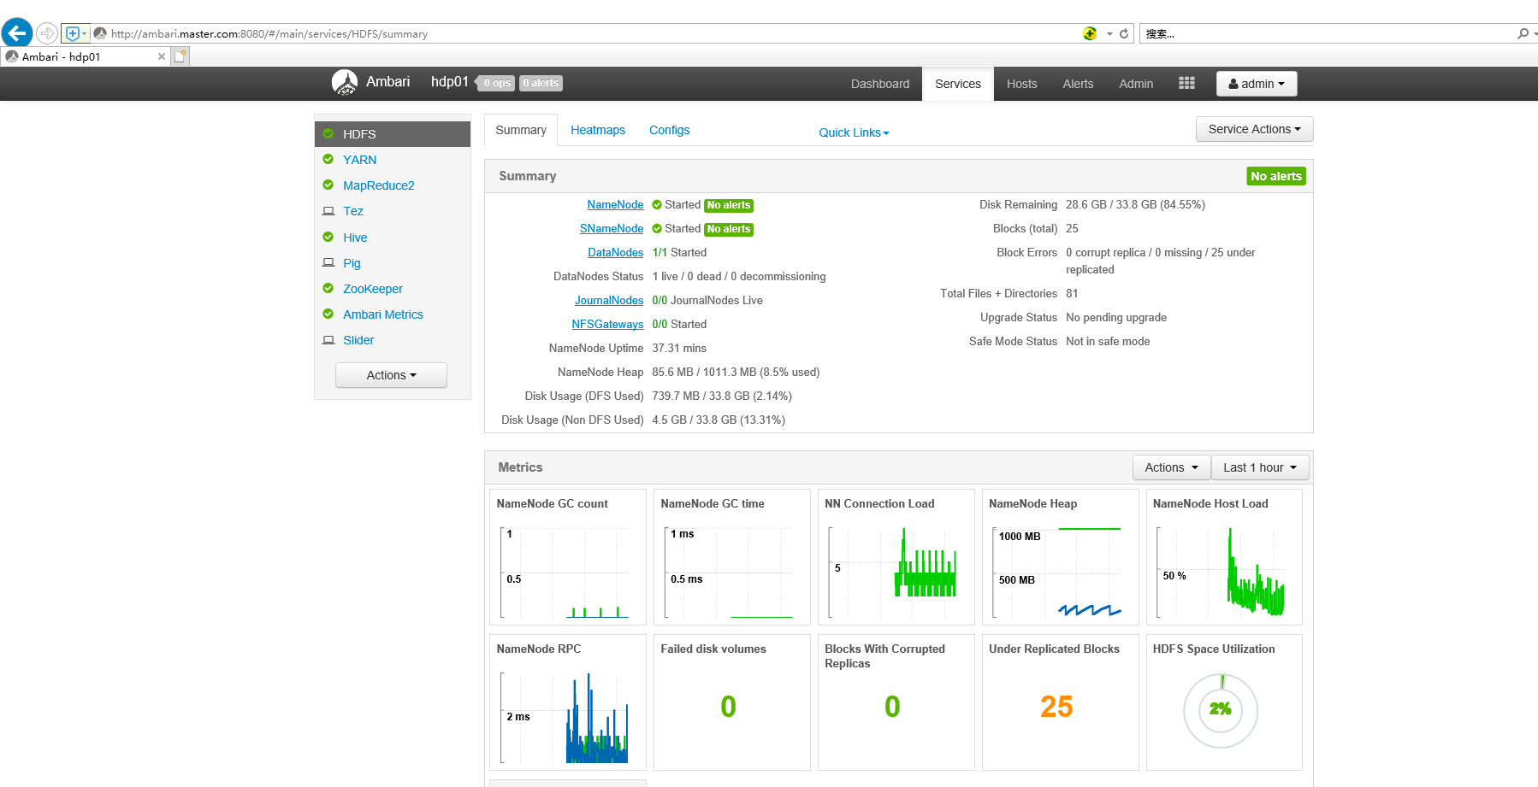The width and height of the screenshot is (1538, 787).
Task: Open Admin menu item
Action: click(x=1136, y=84)
